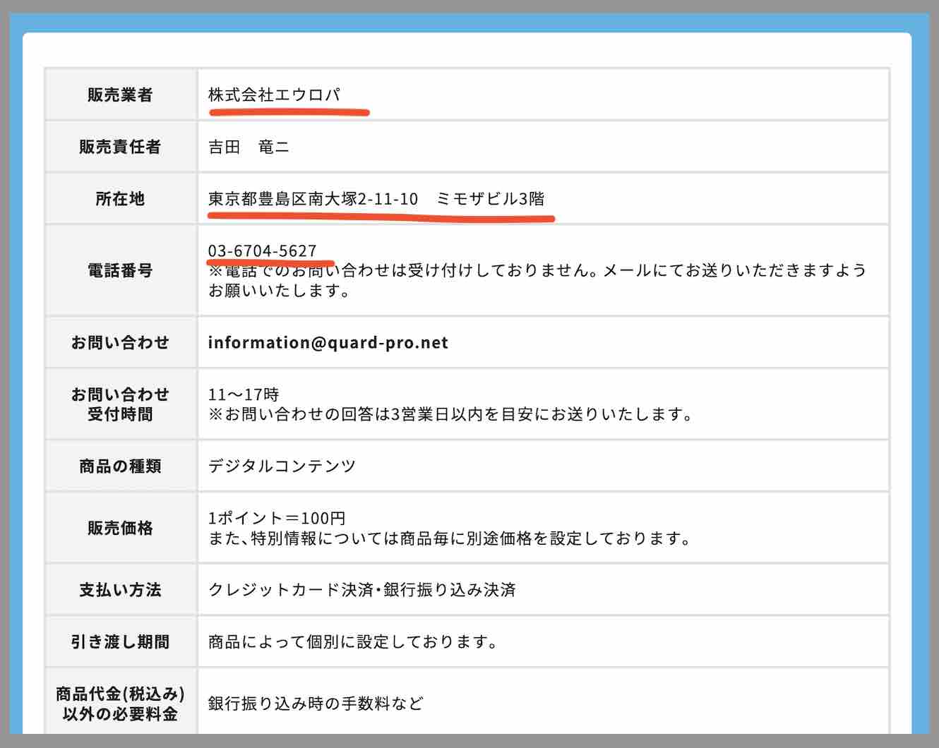Select クレジットカード決済・銀行振り込み決済 payment text

pyautogui.click(x=362, y=590)
